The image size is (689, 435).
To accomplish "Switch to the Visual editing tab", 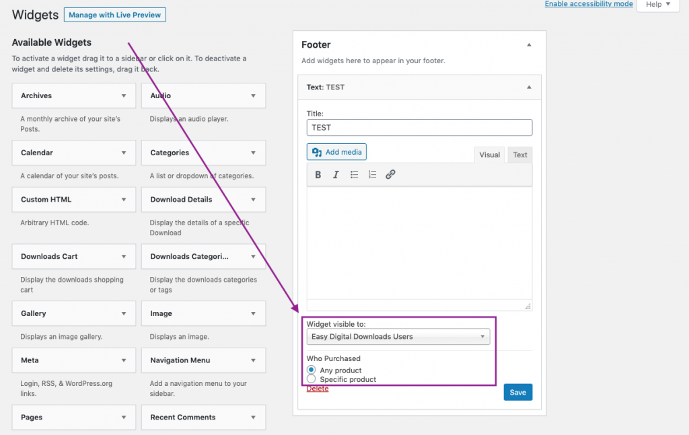I will click(489, 155).
